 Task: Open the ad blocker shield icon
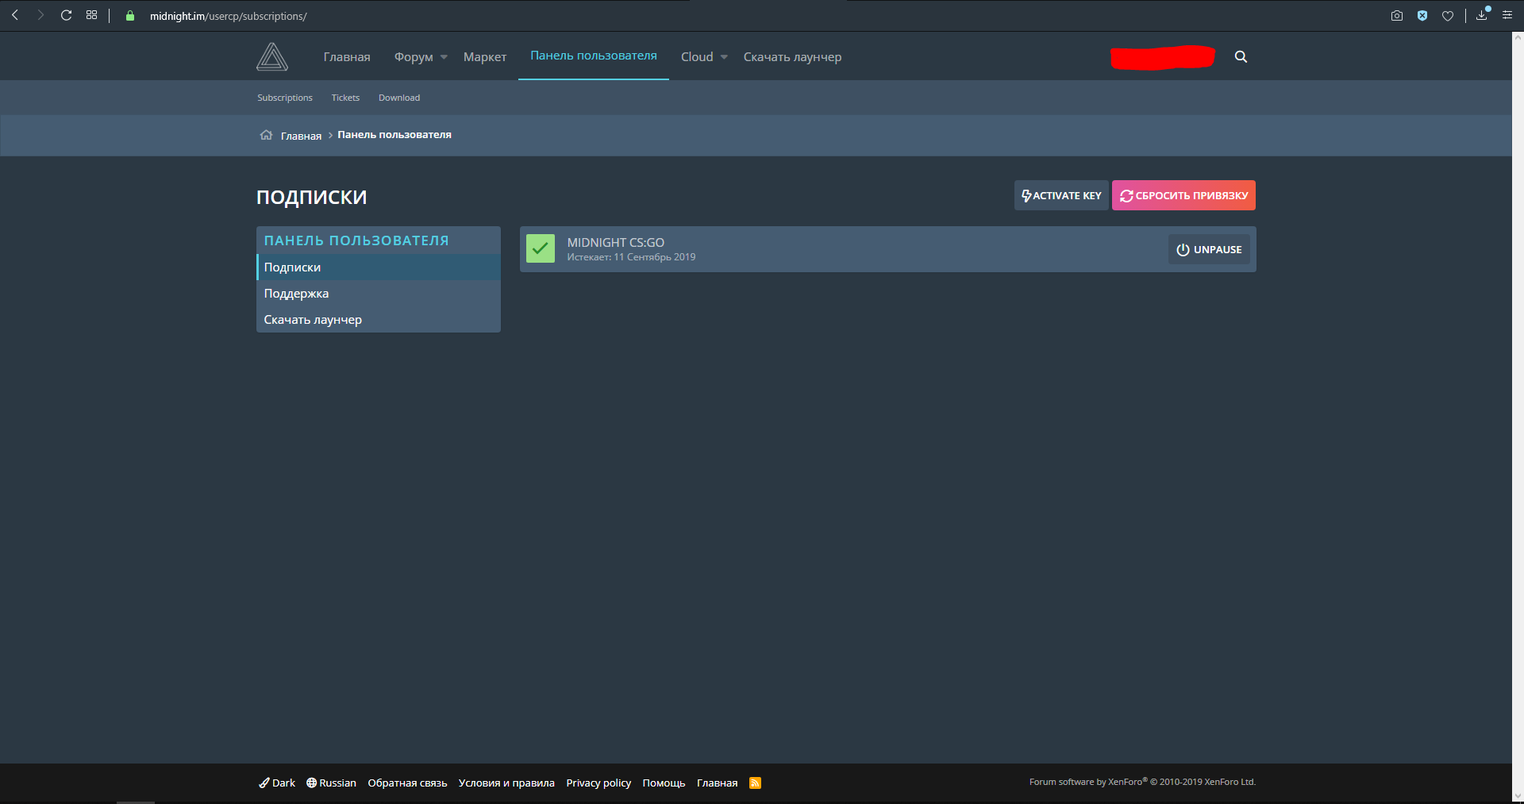click(x=1422, y=16)
